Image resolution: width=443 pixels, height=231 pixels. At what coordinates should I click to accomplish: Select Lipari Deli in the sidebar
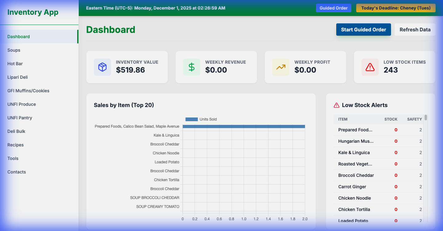(18, 77)
